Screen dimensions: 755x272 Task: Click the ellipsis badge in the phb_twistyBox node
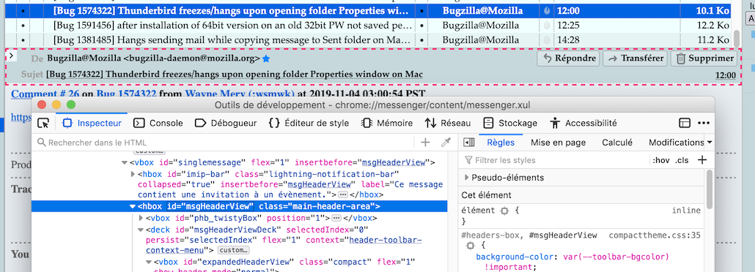pos(336,218)
